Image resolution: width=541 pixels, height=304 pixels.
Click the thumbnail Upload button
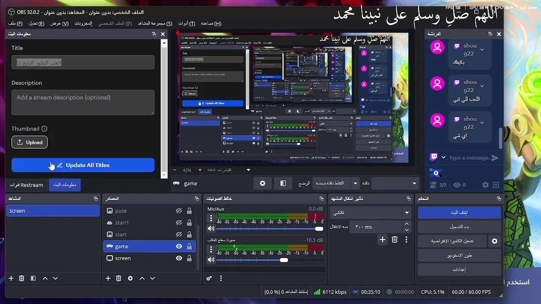click(30, 142)
